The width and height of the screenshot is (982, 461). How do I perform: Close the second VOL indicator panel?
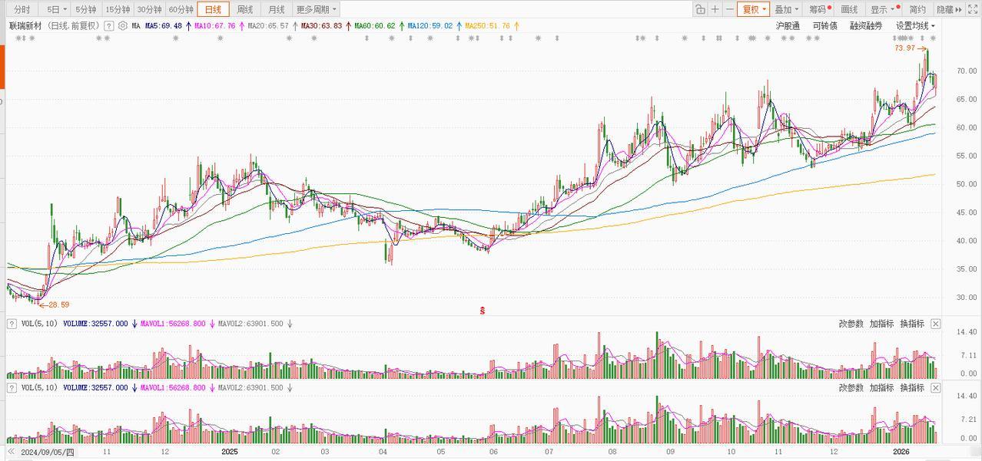[935, 388]
